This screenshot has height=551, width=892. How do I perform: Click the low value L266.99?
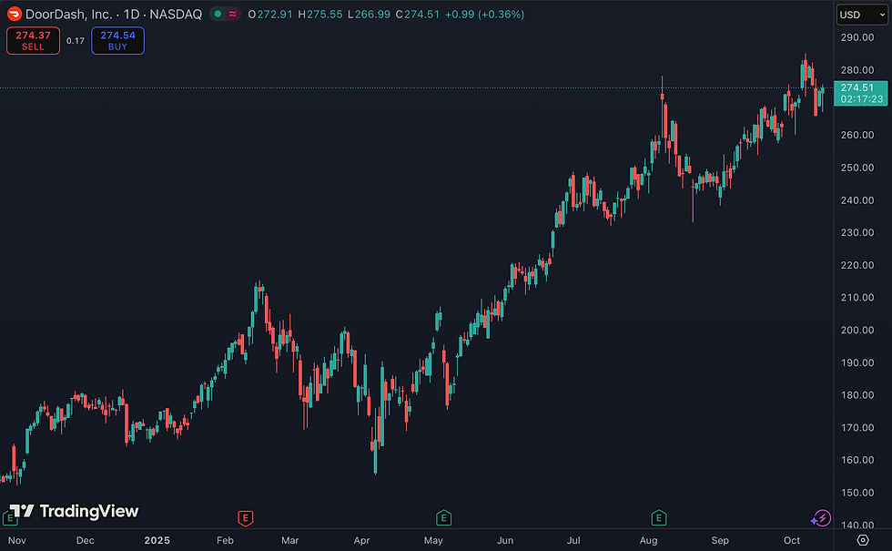coord(370,15)
